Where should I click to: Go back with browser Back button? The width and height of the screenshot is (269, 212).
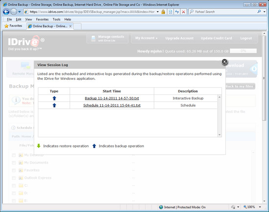[6, 12]
